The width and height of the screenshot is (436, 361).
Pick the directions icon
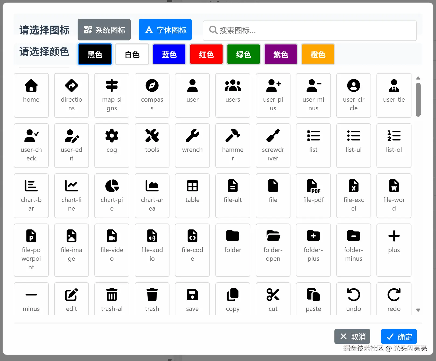[71, 95]
